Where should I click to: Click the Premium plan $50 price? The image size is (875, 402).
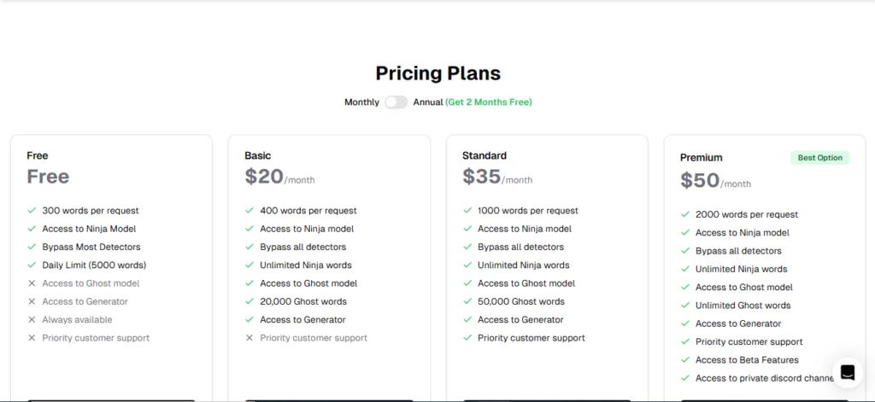tap(700, 180)
